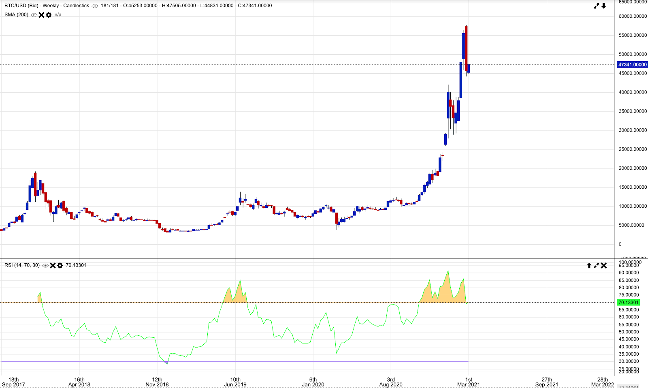
Task: Click the RSI (14, 70, 30) label
Action: 22,265
